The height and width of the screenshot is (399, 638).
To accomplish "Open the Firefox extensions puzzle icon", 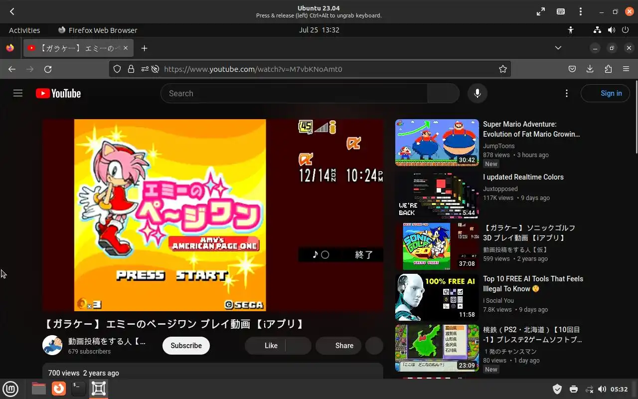I will coord(608,69).
